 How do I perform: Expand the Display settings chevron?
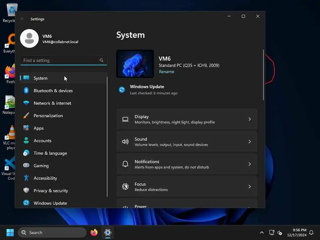pyautogui.click(x=249, y=119)
